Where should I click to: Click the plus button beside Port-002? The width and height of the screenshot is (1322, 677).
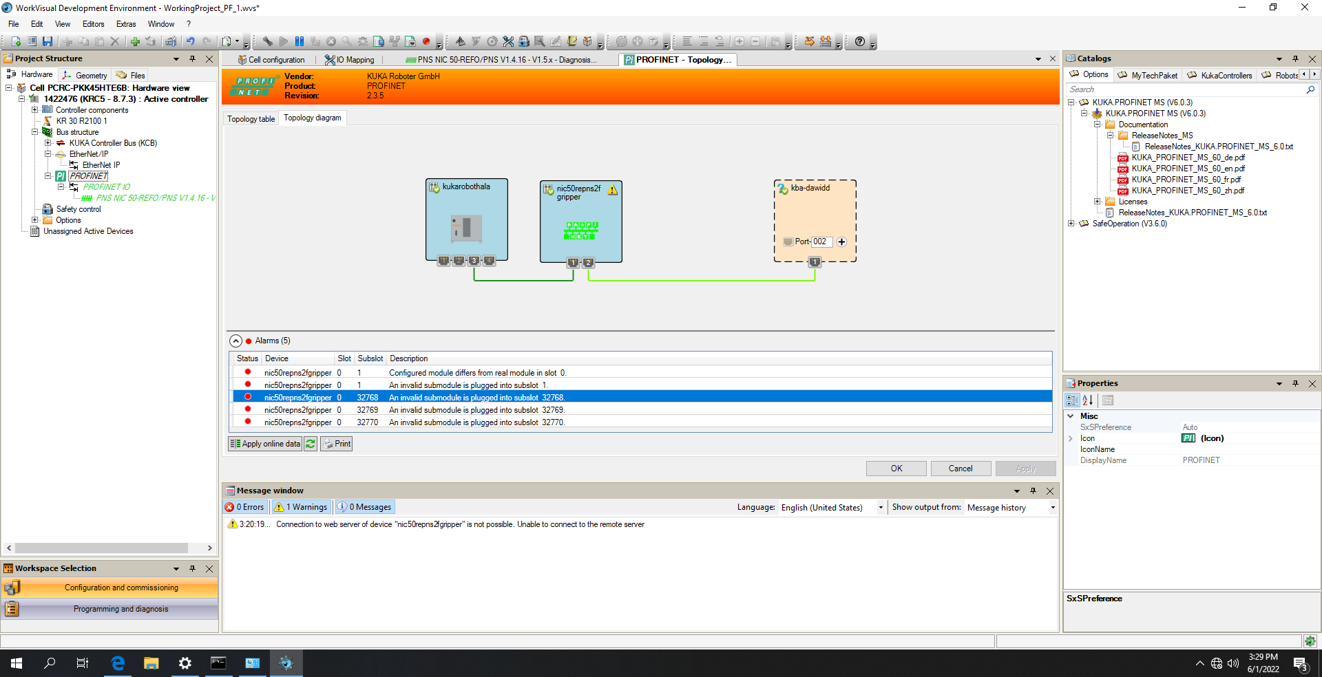click(841, 242)
